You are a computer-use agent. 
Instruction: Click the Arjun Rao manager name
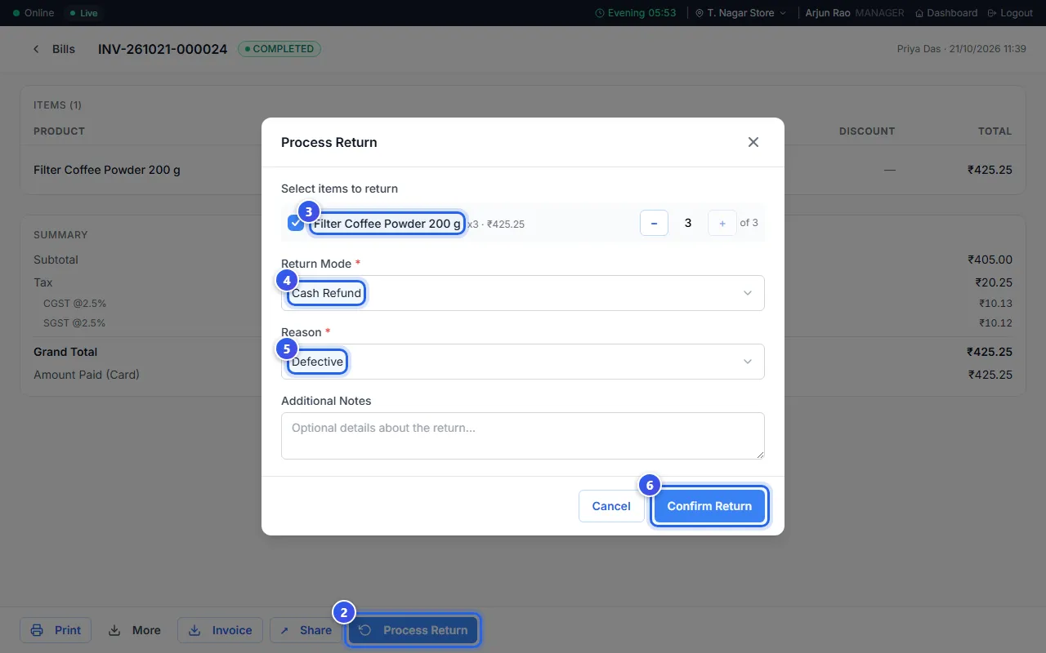(827, 13)
